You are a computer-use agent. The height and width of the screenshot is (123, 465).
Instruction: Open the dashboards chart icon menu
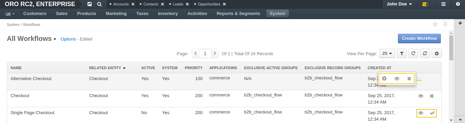click(x=10, y=14)
